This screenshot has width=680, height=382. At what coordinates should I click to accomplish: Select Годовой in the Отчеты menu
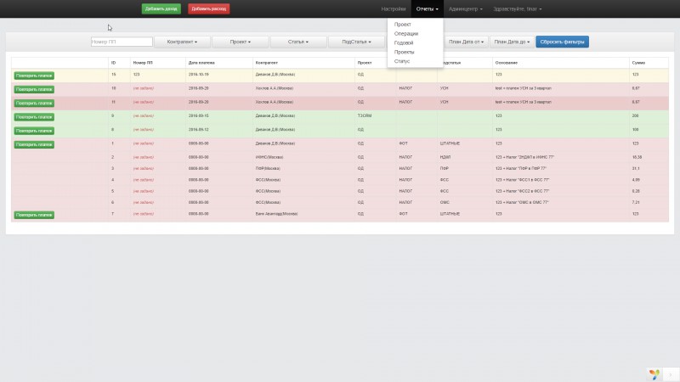pyautogui.click(x=403, y=43)
